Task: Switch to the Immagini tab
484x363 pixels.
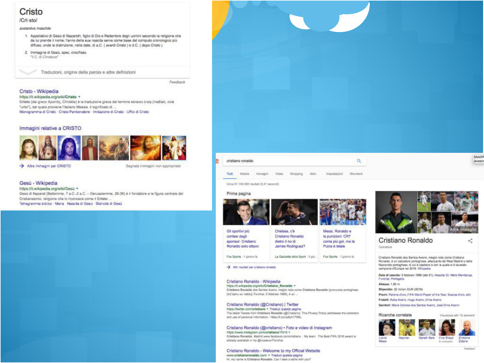Action: click(262, 174)
